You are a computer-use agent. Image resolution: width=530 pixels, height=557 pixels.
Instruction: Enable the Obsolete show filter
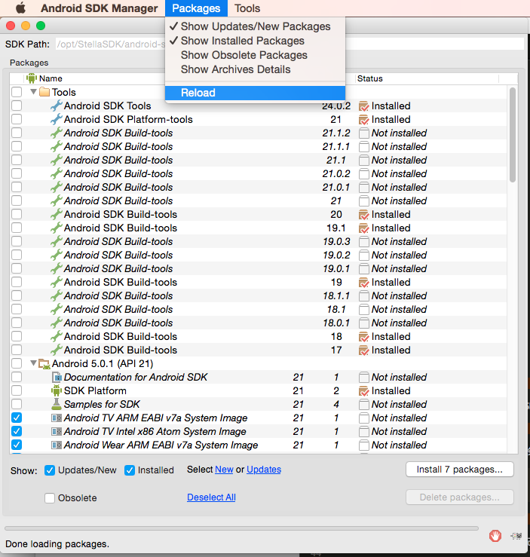tap(50, 498)
